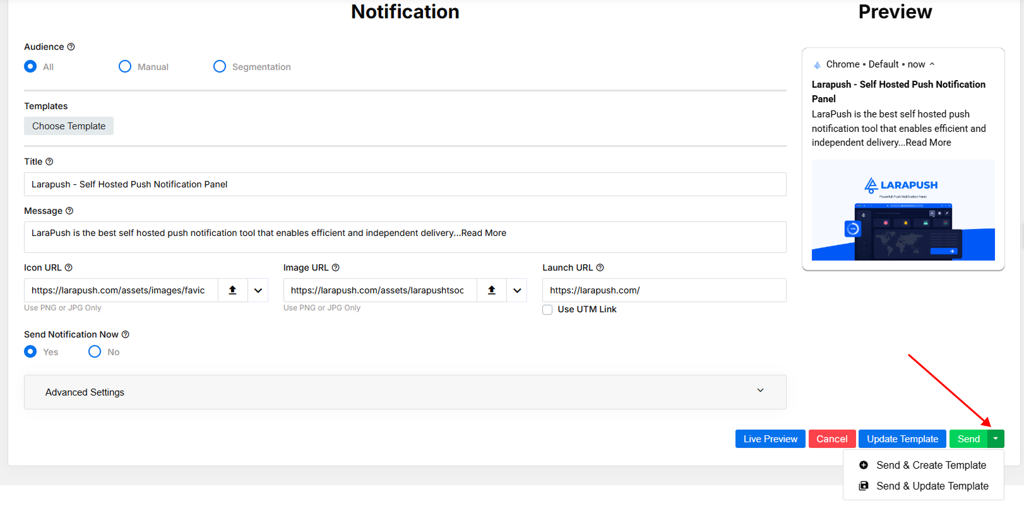The height and width of the screenshot is (511, 1024).
Task: Click the Launch URL text field
Action: [664, 290]
